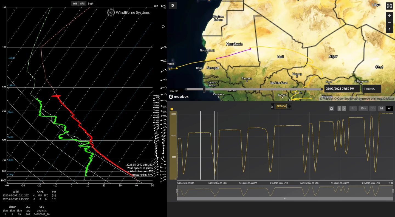Screen dimensions: 395x217
Task: Click the T+00:05 offset field
Action: coord(372,89)
